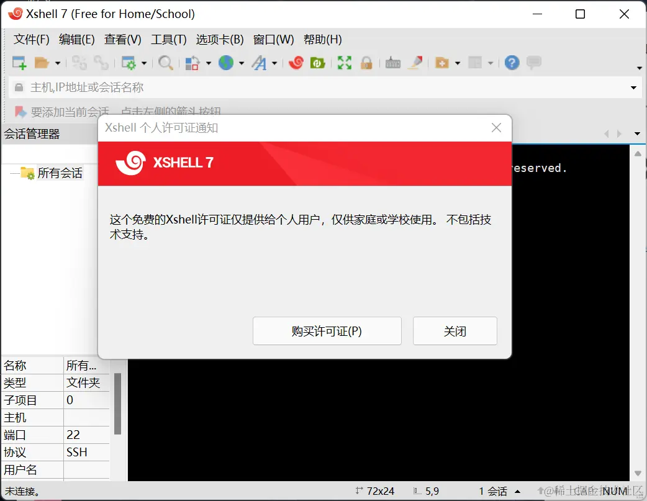Open the 编辑(E) menu

[77, 40]
